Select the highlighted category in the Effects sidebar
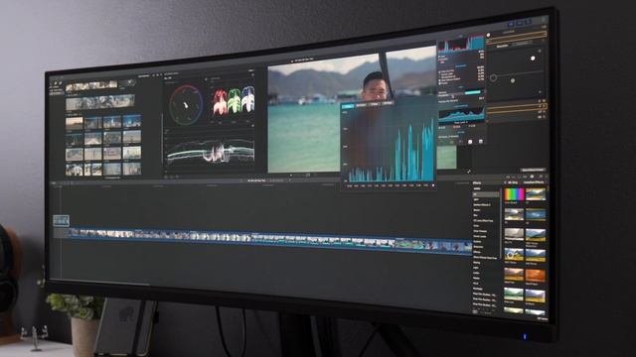 pyautogui.click(x=486, y=194)
